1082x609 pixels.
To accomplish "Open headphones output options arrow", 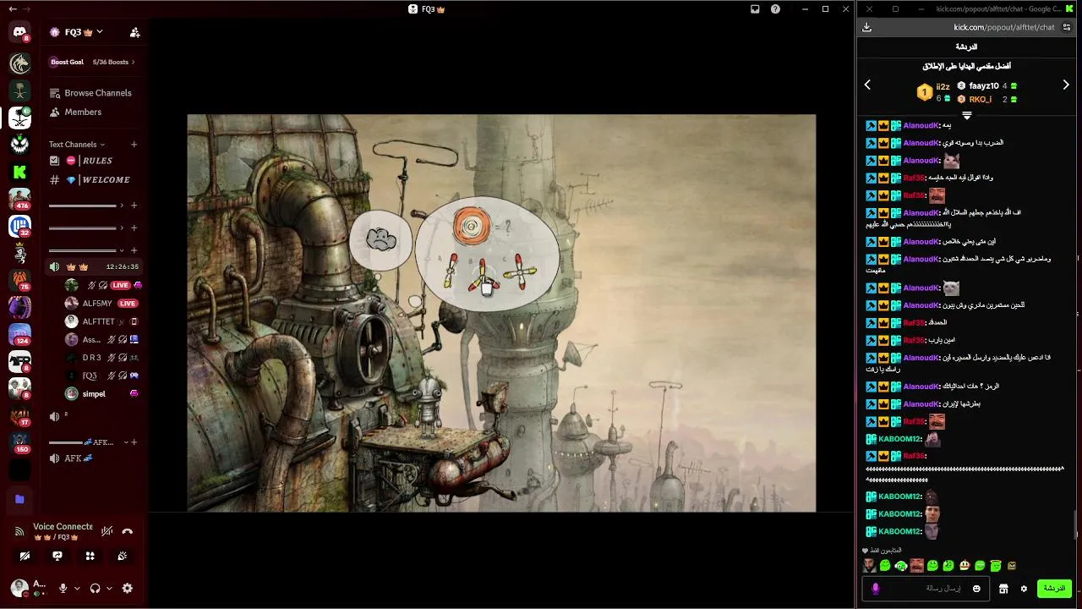I will pyautogui.click(x=109, y=588).
